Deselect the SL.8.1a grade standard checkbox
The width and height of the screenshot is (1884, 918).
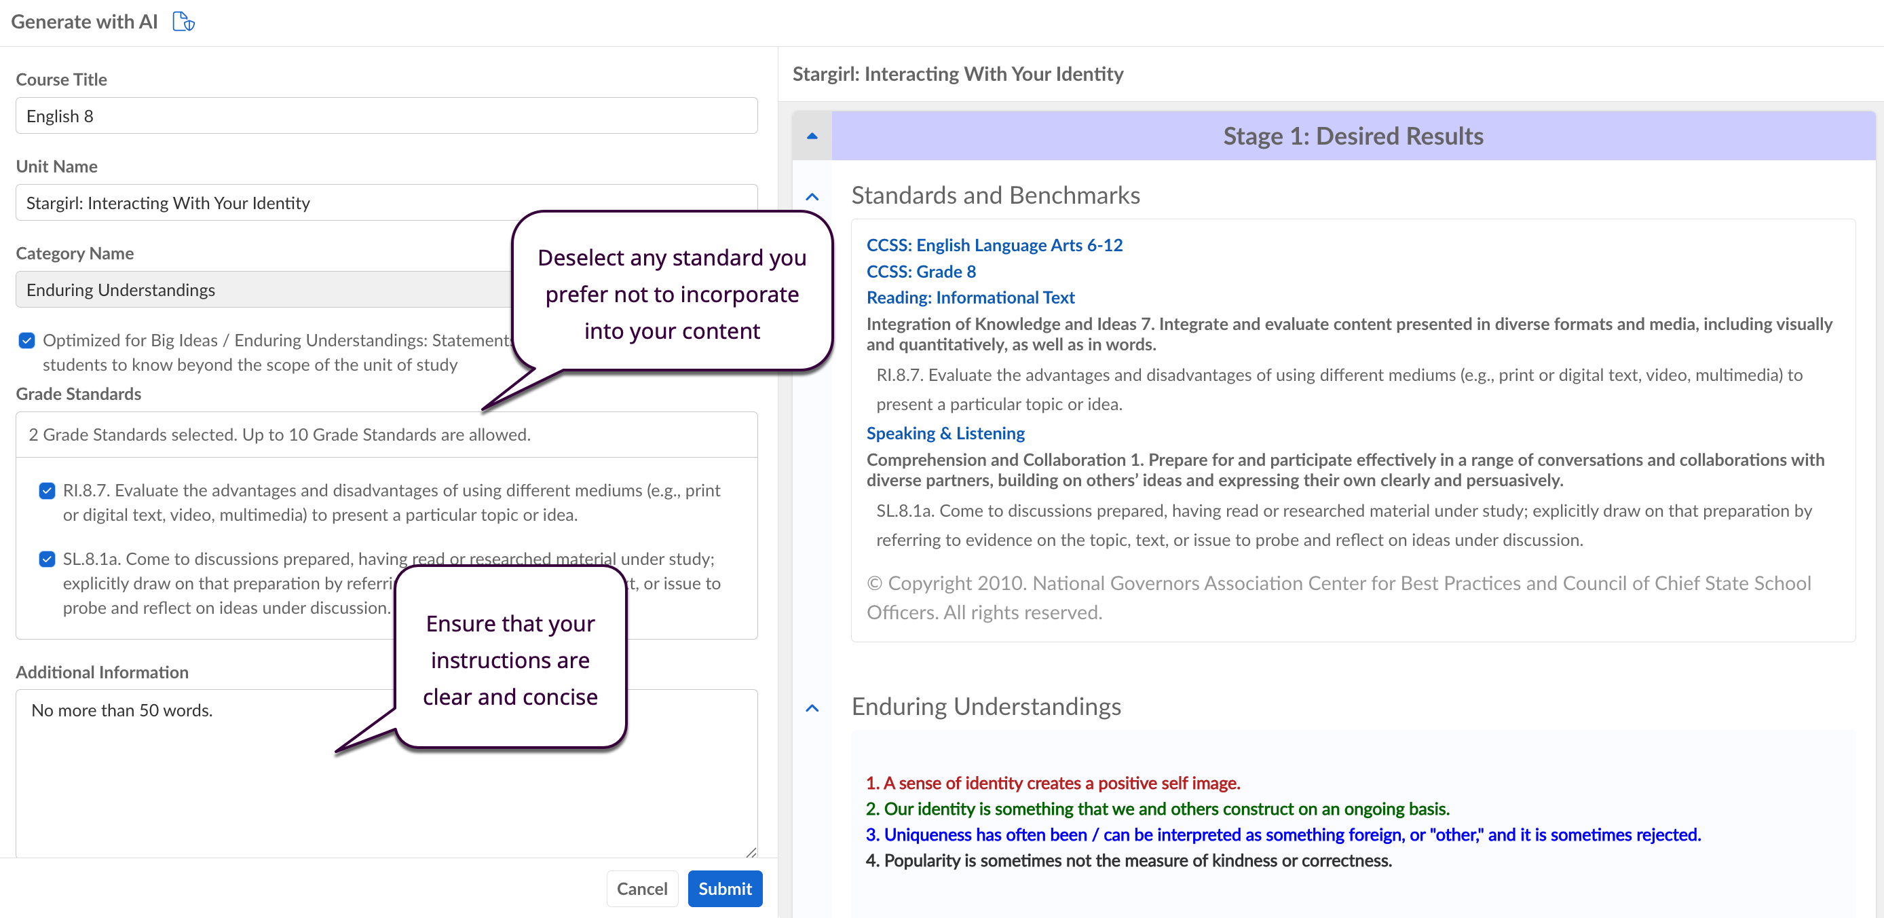coord(47,559)
